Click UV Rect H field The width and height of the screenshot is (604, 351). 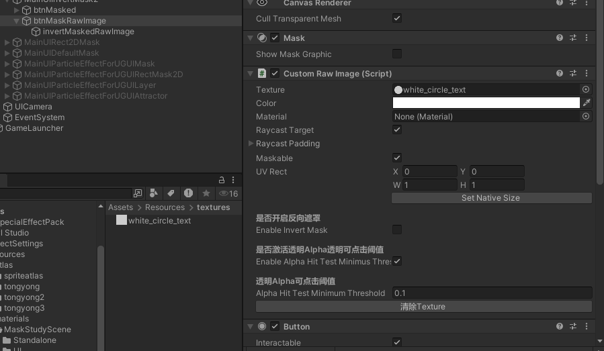click(497, 185)
